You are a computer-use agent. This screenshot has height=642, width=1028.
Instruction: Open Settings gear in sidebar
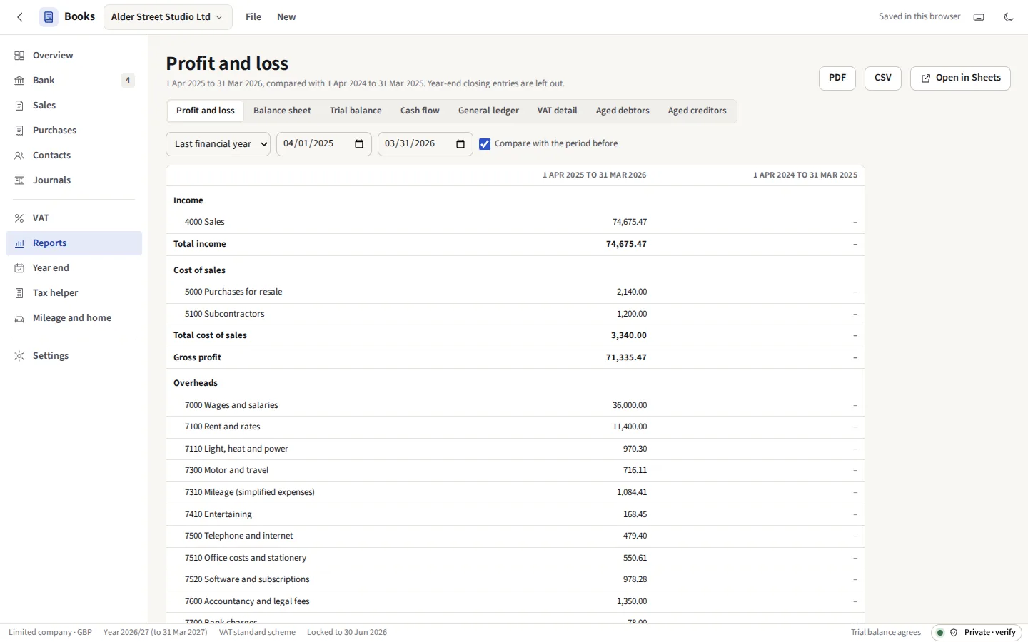(x=19, y=356)
